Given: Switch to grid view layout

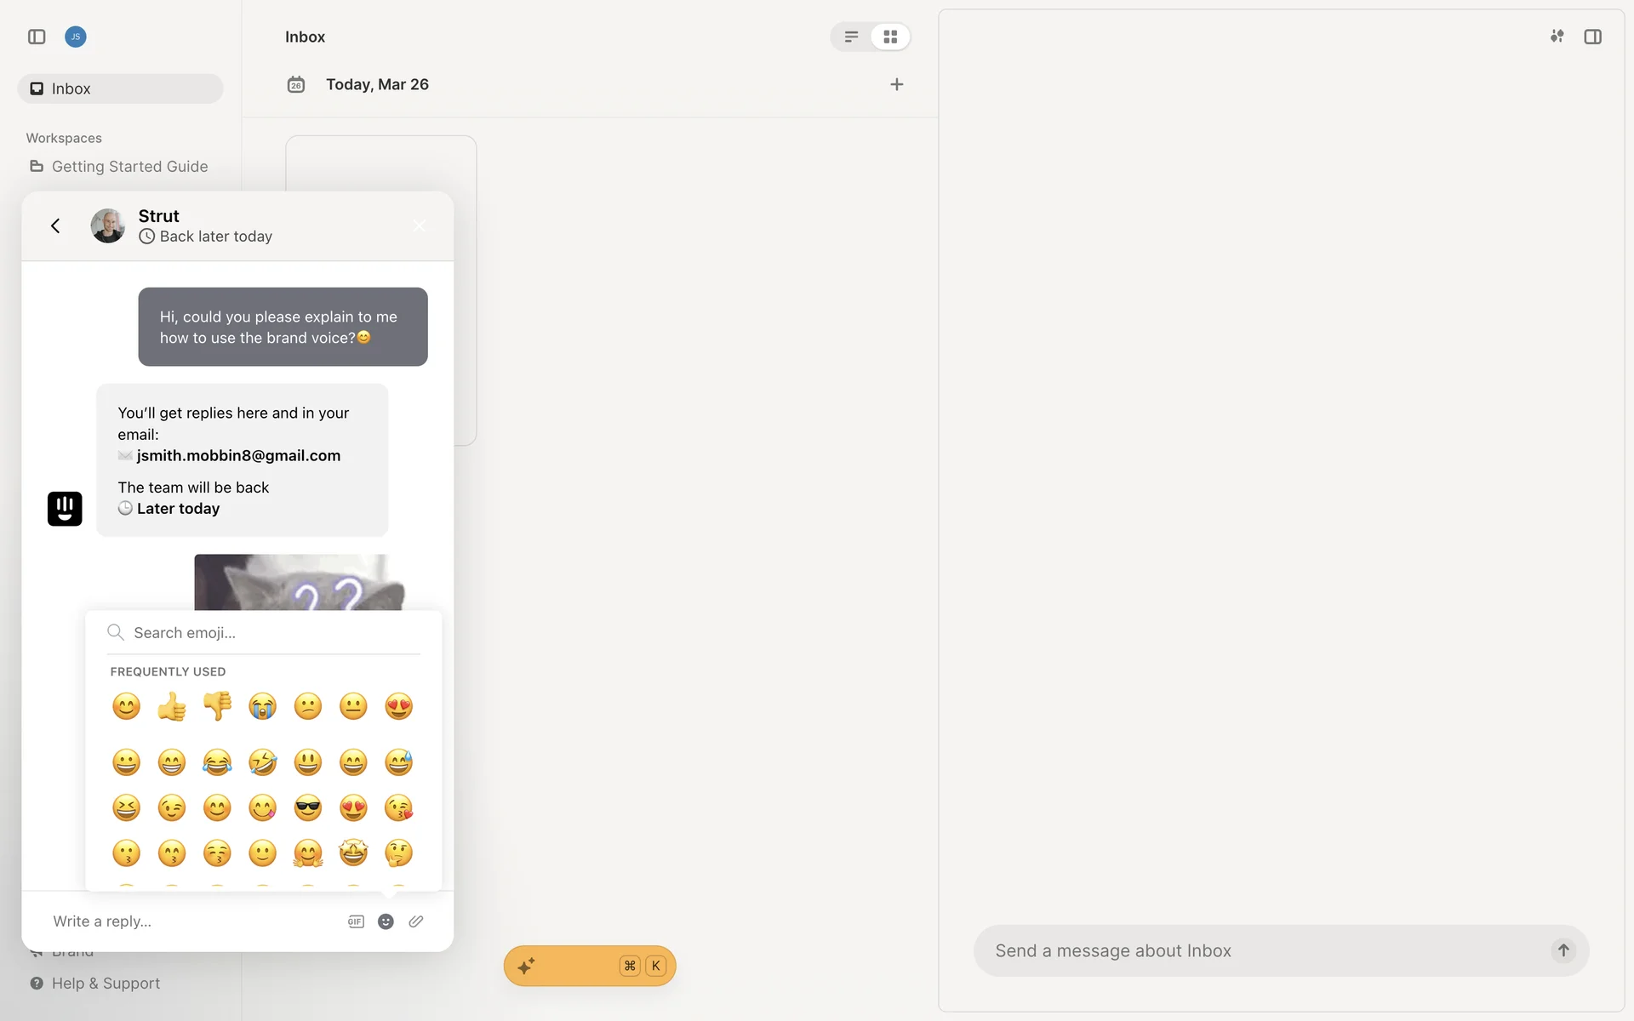Looking at the screenshot, I should 890,37.
